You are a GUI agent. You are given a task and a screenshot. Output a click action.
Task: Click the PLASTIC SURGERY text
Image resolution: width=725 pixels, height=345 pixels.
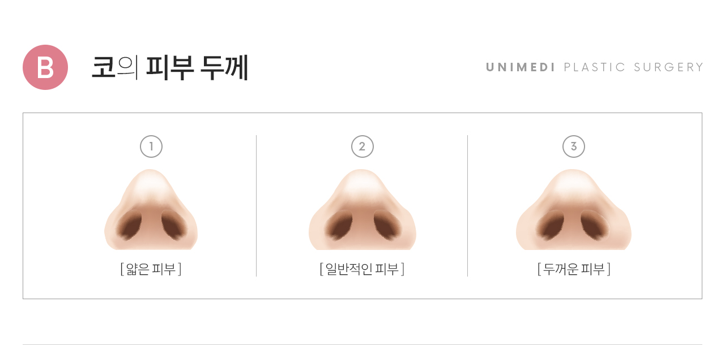click(634, 67)
